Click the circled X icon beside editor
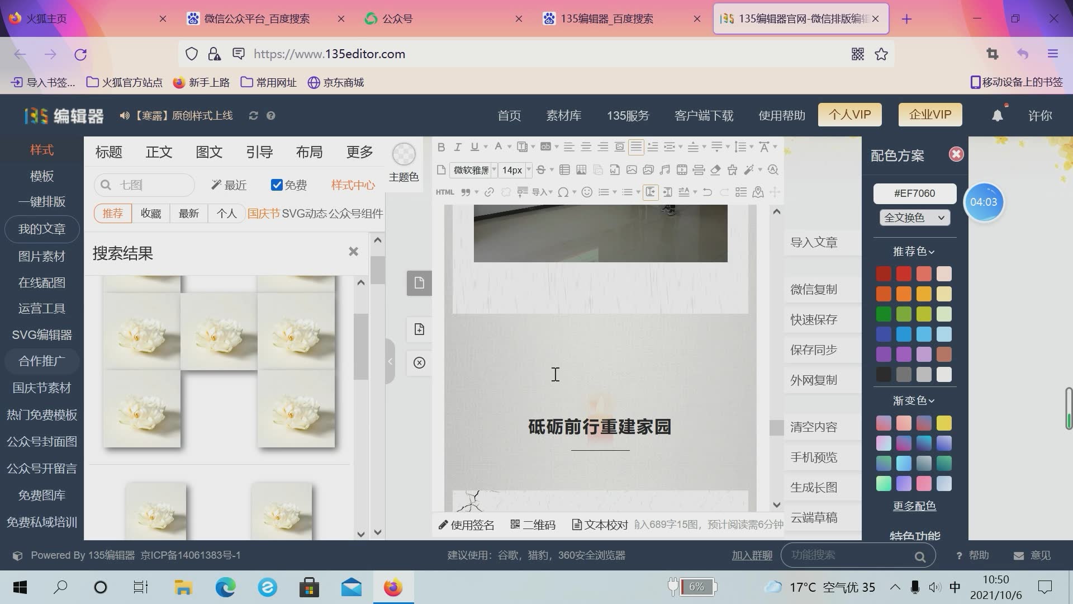The image size is (1073, 604). [x=419, y=363]
